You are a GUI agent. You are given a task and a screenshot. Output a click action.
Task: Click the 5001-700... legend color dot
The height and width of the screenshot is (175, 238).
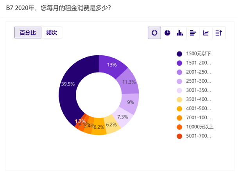179,136
